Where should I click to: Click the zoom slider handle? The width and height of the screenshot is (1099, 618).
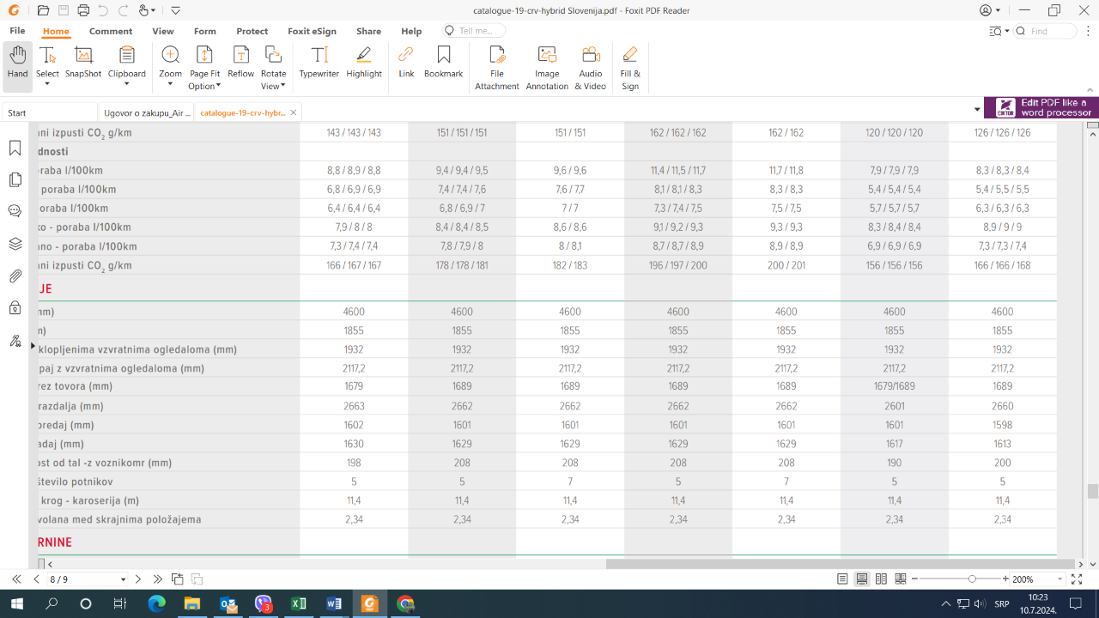coord(972,579)
